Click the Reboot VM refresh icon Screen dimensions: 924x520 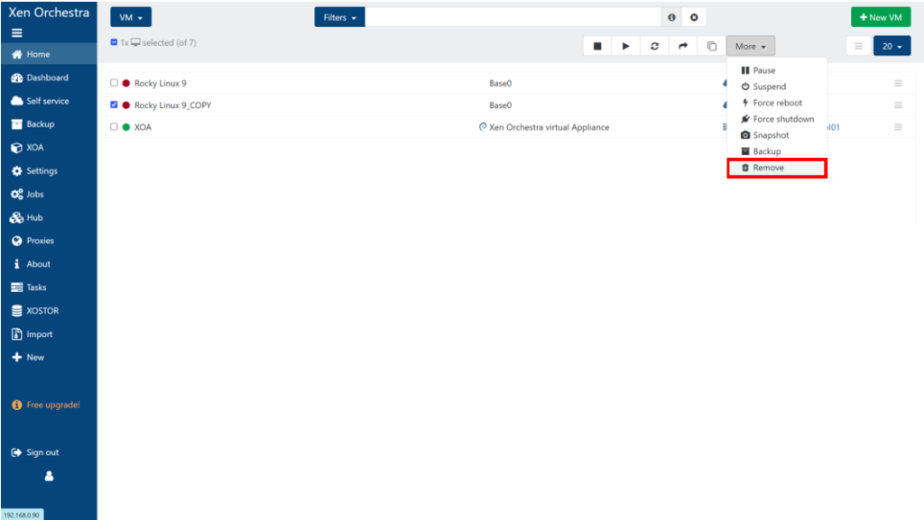654,47
